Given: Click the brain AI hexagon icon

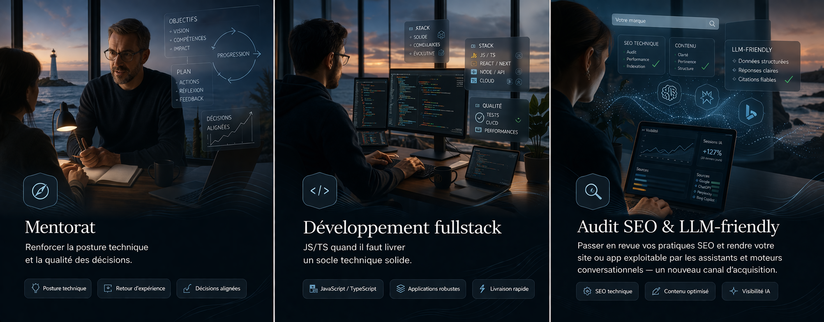Looking at the screenshot, I should [669, 93].
